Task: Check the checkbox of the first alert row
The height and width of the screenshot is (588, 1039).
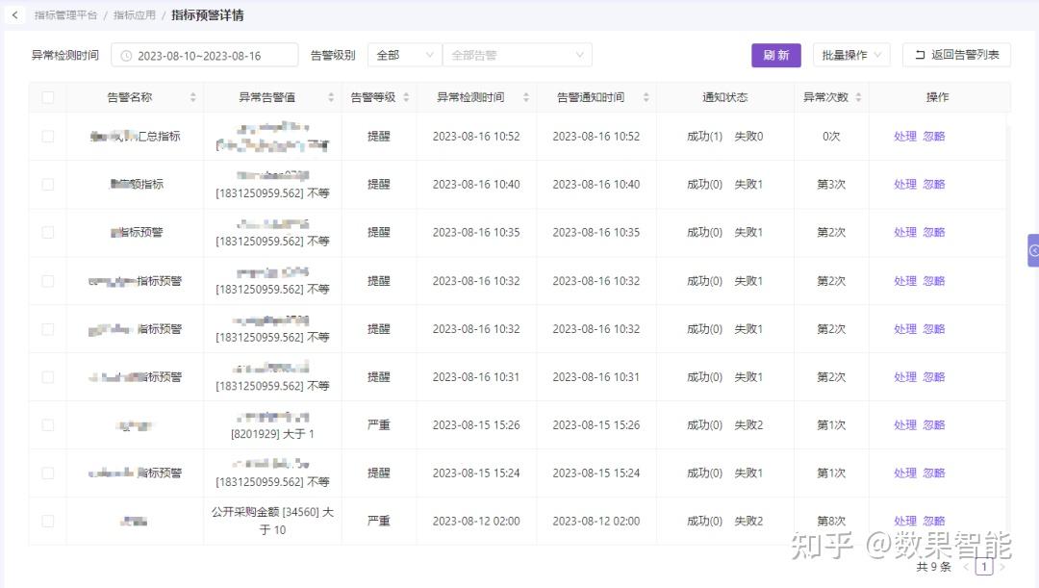Action: click(x=46, y=136)
